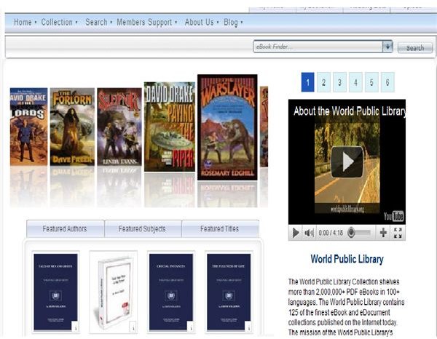
Task: Play the video with the center play button
Action: (347, 161)
